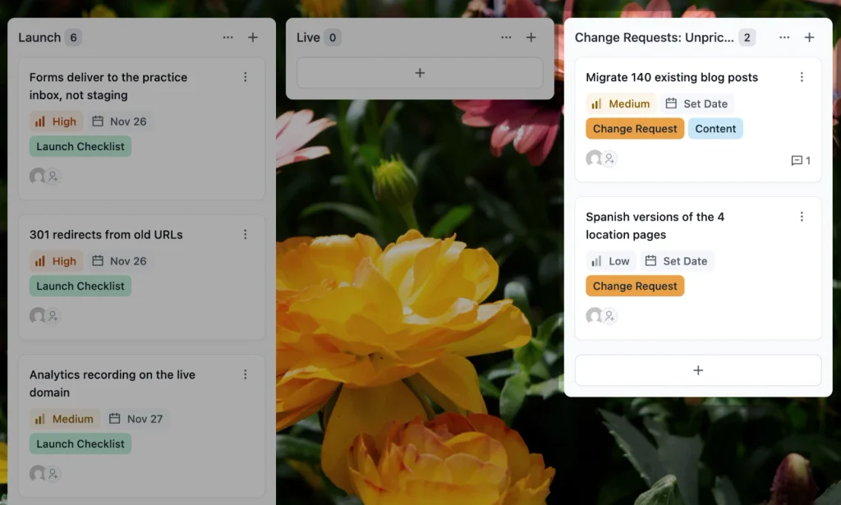Click the Live column title
The width and height of the screenshot is (841, 505).
click(309, 38)
